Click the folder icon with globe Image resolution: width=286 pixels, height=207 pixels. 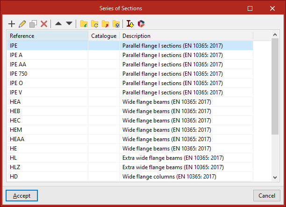coord(116,23)
